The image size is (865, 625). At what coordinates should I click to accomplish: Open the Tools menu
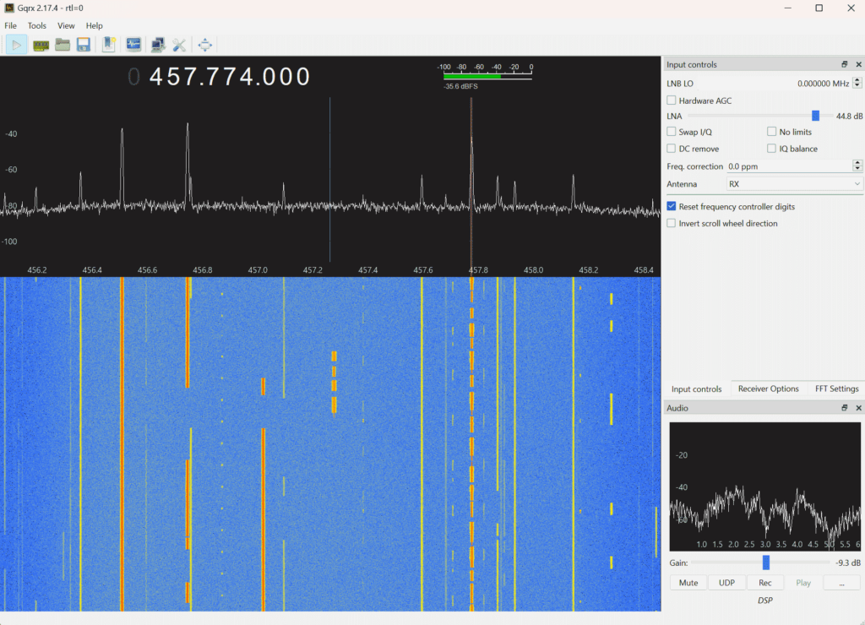click(x=37, y=25)
